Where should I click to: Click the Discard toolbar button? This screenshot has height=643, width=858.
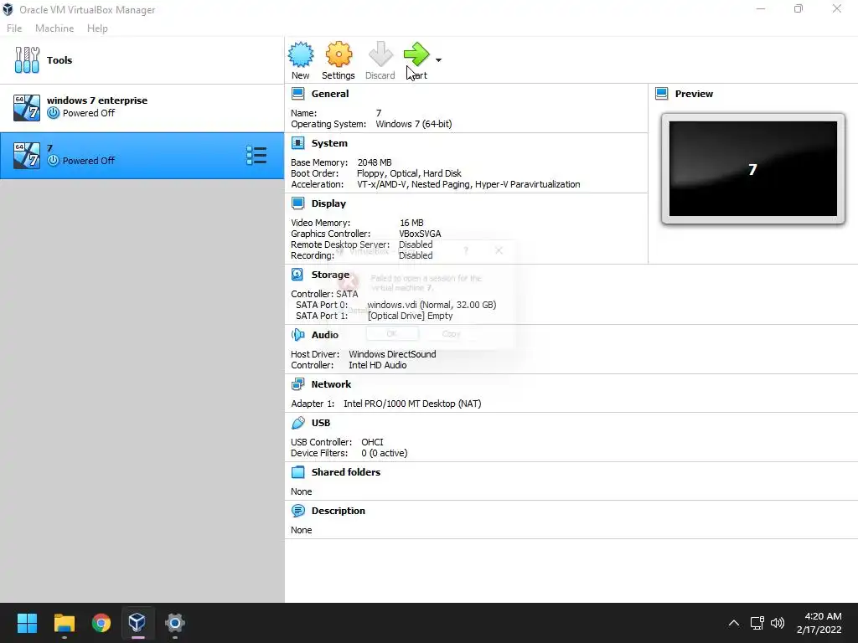point(380,60)
